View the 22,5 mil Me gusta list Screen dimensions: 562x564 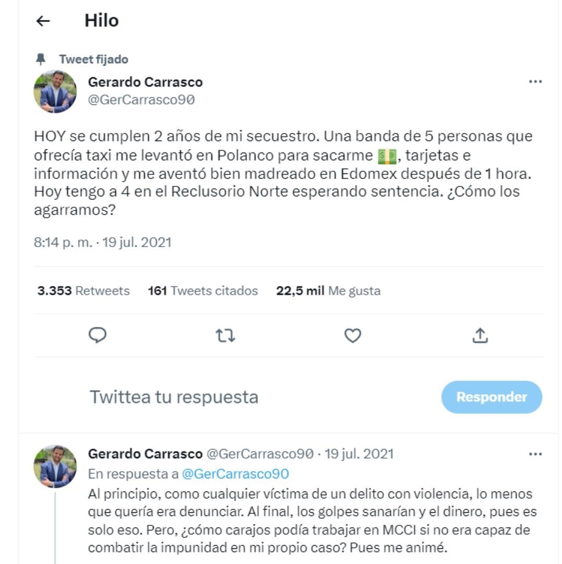pos(328,291)
